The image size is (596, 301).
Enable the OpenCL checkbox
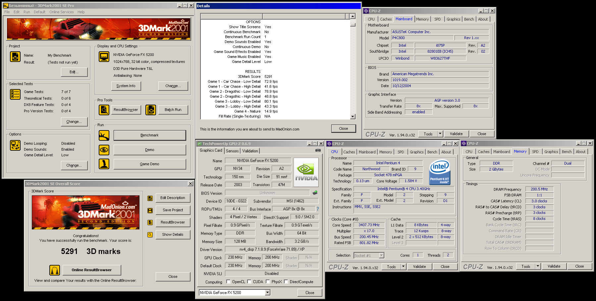(x=228, y=282)
